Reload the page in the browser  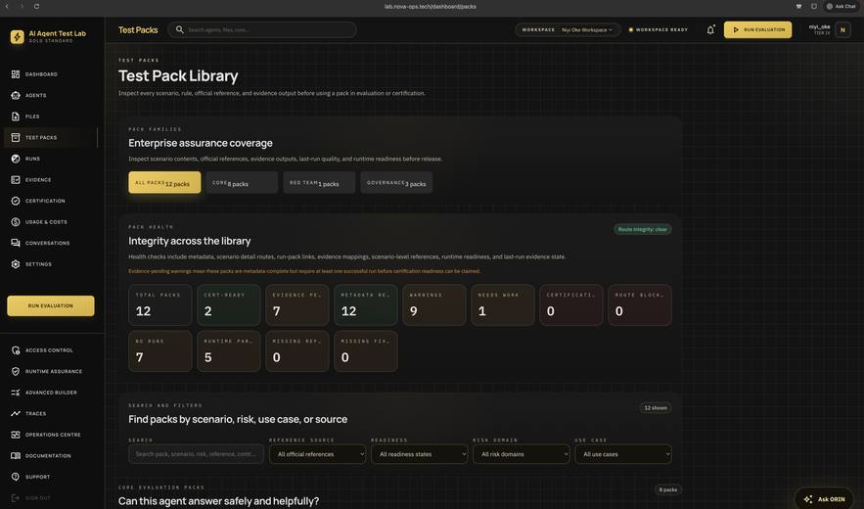36,6
